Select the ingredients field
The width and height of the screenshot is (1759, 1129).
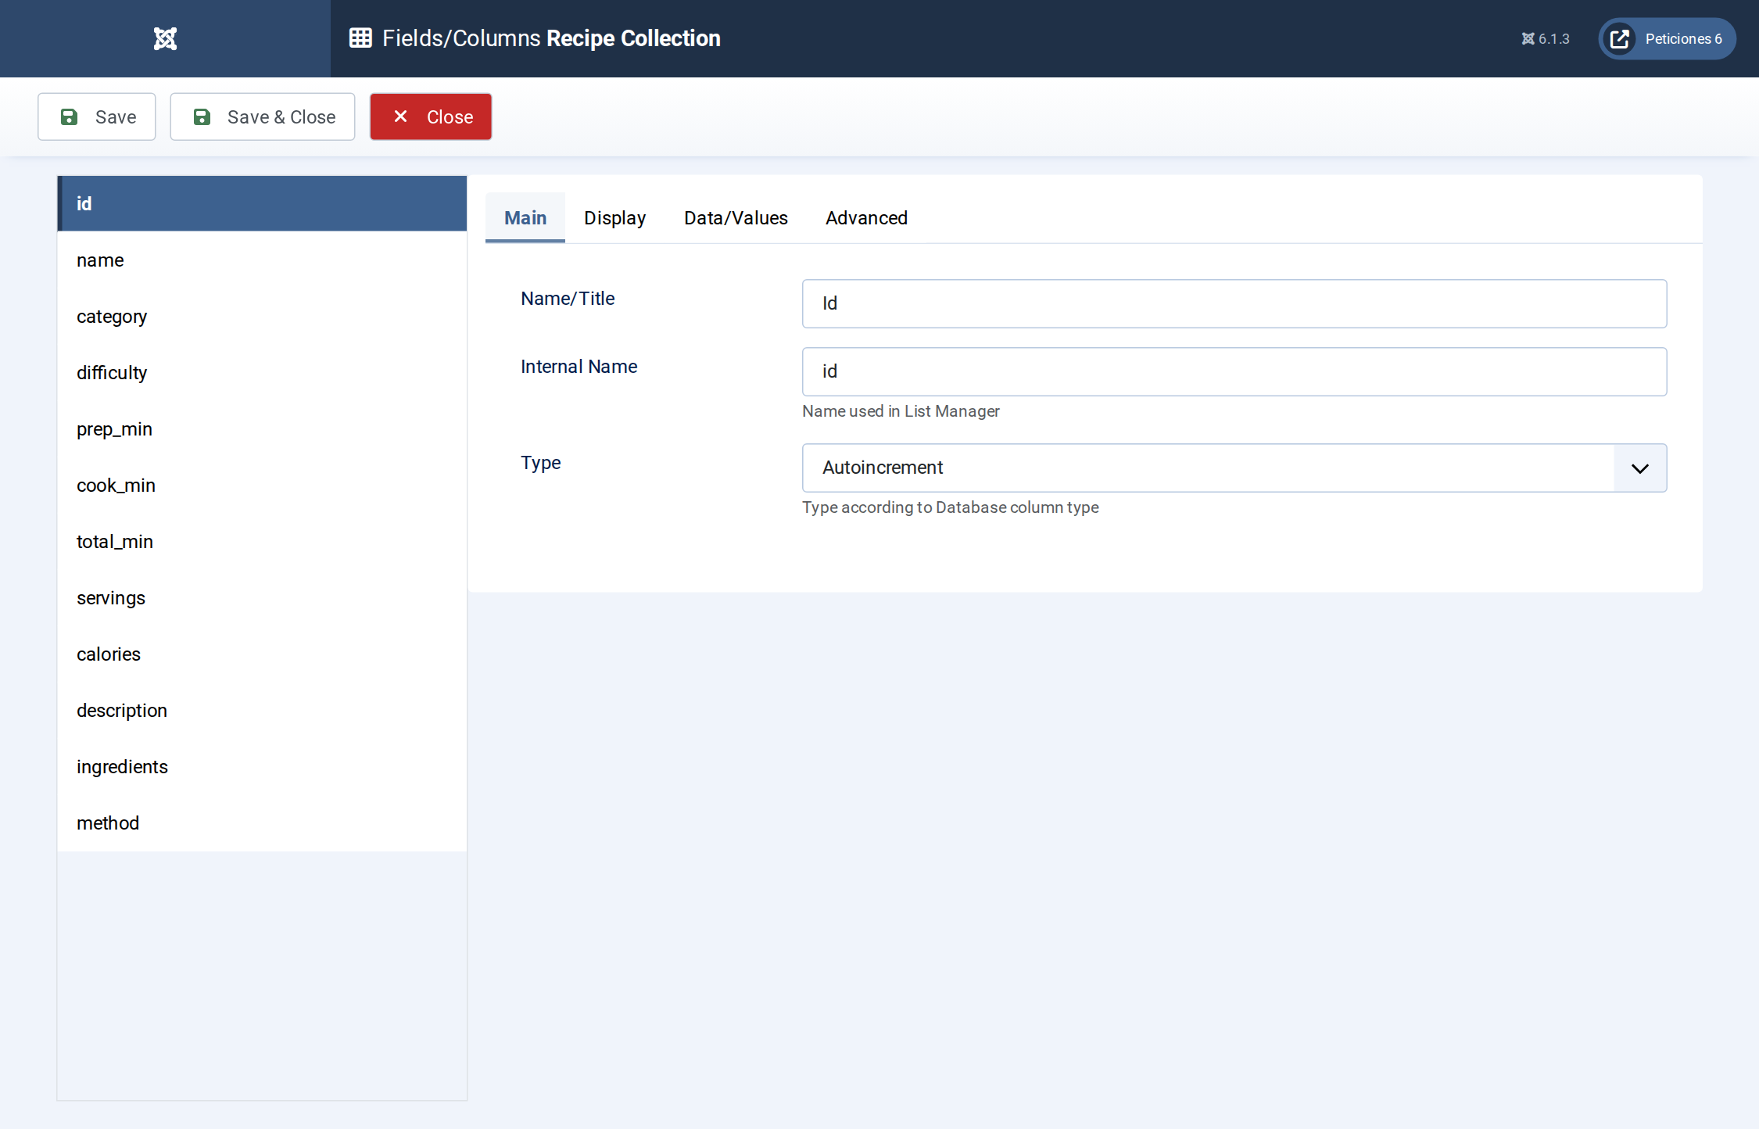click(262, 767)
